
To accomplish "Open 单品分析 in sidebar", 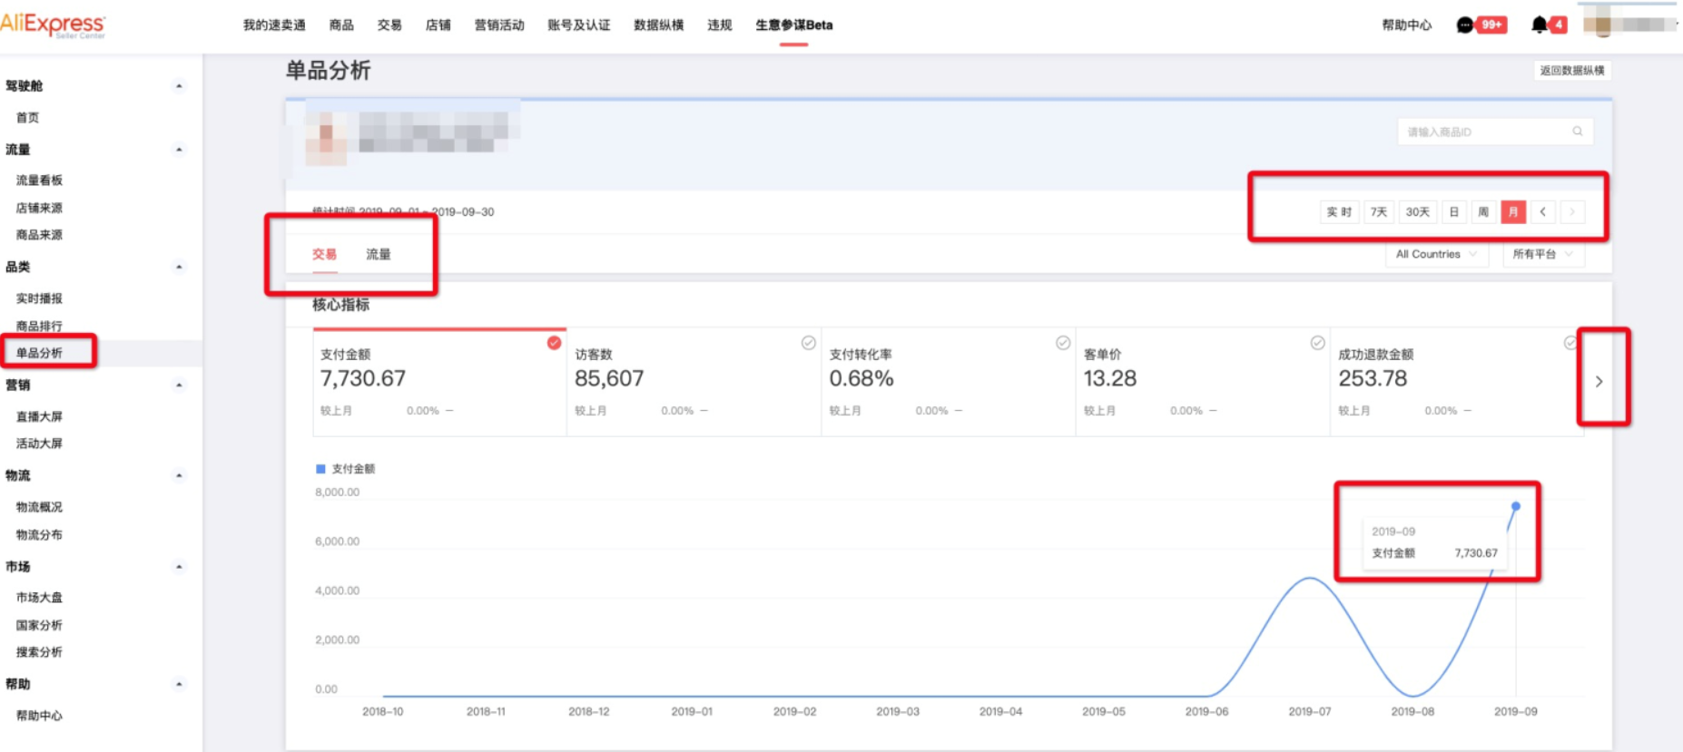I will 39,353.
